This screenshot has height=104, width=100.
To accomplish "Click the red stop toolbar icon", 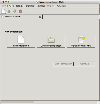I will (20, 11).
